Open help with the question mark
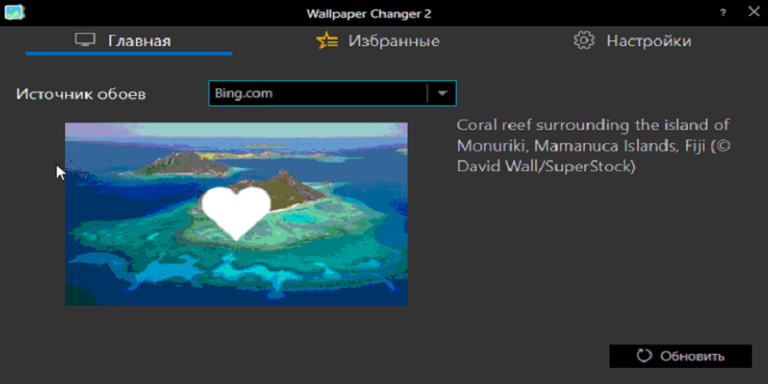The height and width of the screenshot is (384, 768). click(x=723, y=12)
